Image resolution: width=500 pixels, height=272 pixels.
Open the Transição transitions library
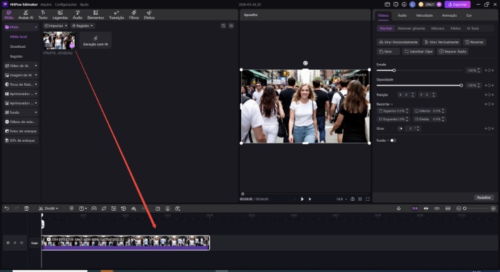click(117, 15)
